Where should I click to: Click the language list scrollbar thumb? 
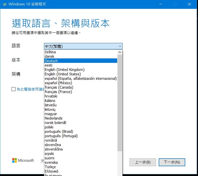pyautogui.click(x=120, y=103)
